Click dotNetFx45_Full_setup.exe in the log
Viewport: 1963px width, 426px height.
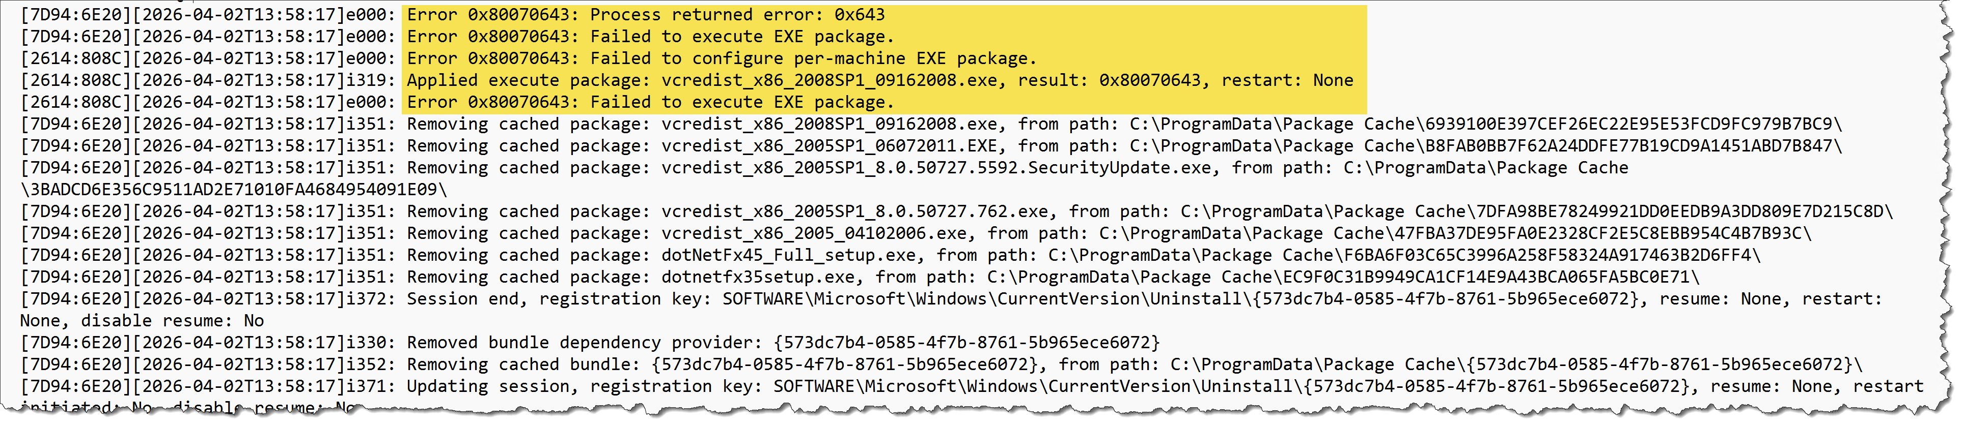[x=788, y=256]
